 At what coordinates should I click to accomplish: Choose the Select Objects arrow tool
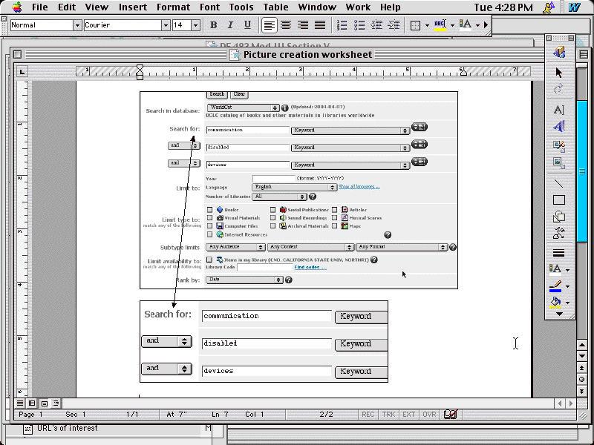[559, 72]
